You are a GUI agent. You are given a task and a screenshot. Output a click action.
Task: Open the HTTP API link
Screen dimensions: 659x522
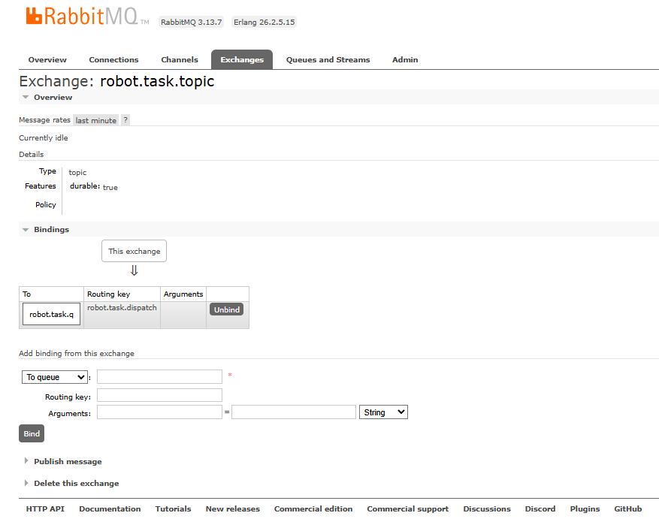(45, 509)
